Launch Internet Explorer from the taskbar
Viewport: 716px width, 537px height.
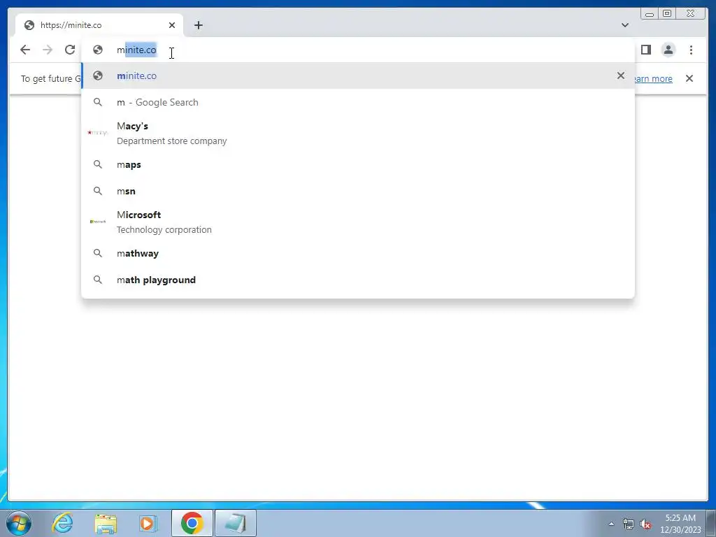coord(62,523)
